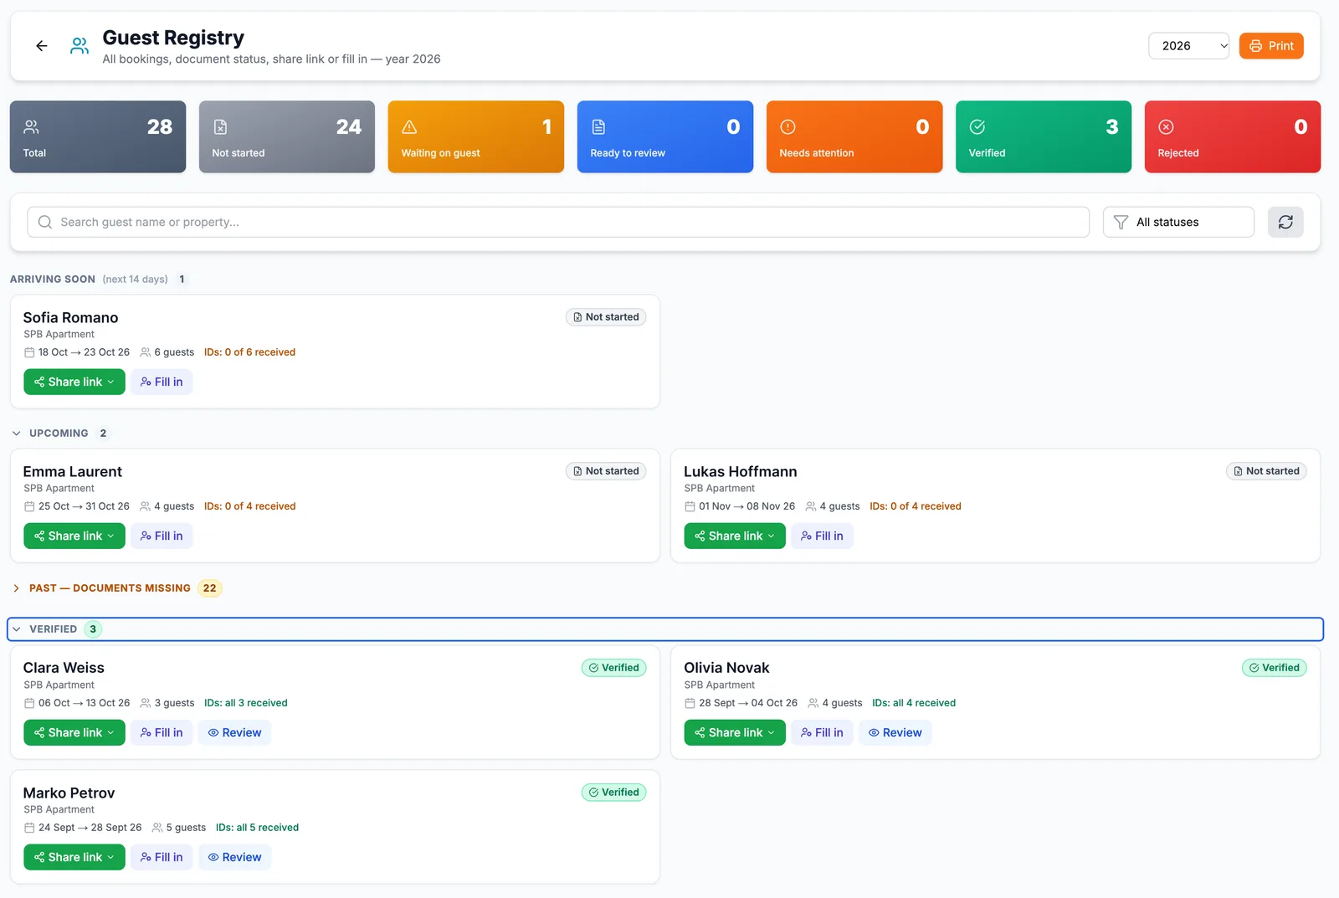Click the search guest name field
1339x898 pixels.
point(558,222)
